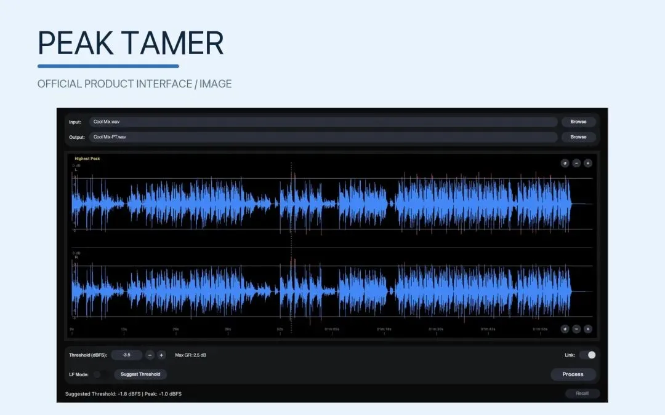Click the Highest Peak label
The height and width of the screenshot is (415, 665).
pyautogui.click(x=87, y=159)
